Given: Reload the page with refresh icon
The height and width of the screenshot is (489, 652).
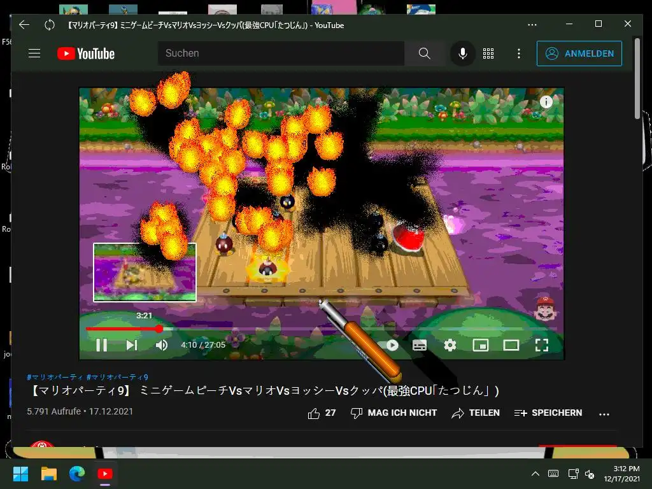Looking at the screenshot, I should coord(50,25).
